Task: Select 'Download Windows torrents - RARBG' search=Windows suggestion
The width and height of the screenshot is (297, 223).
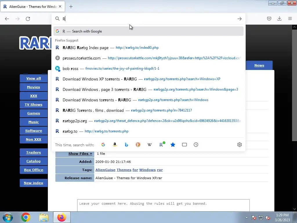Action: point(148,100)
